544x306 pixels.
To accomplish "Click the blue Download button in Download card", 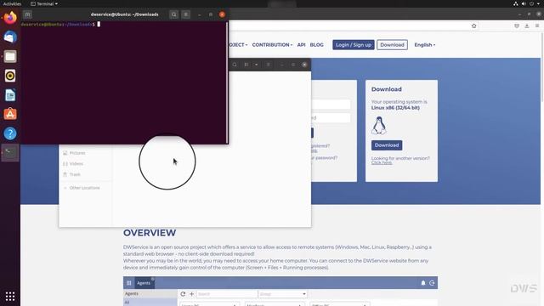I will [387, 145].
